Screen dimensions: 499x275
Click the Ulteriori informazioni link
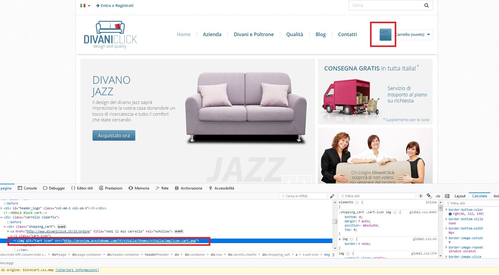77,270
